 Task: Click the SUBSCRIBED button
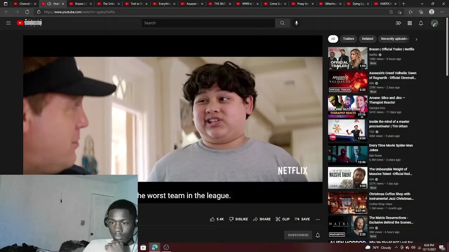click(x=298, y=235)
